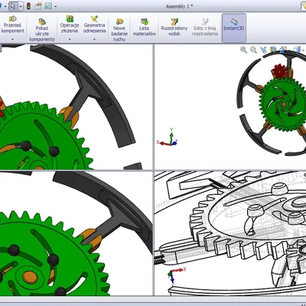Select the red pinion gear in top-right viewport
306x306 pixels.
279,71
